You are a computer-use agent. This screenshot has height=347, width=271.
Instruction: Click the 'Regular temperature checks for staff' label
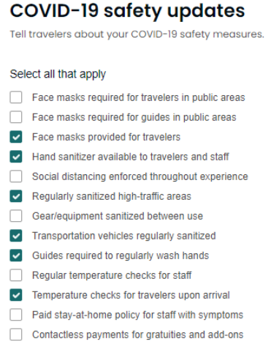[x=112, y=275]
